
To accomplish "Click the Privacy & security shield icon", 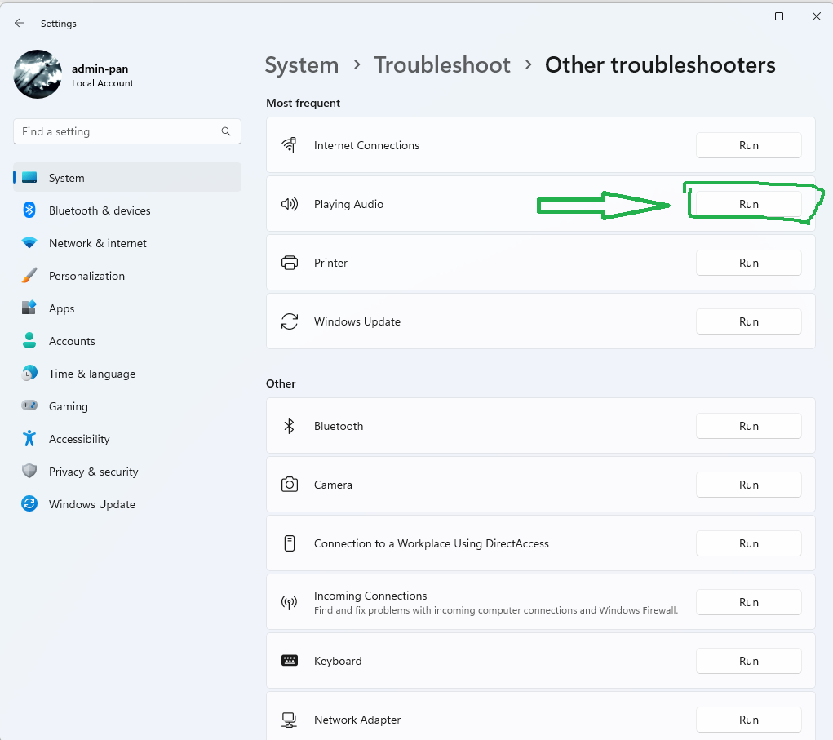I will [29, 472].
